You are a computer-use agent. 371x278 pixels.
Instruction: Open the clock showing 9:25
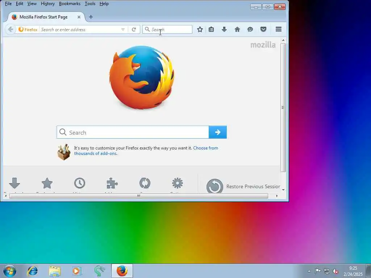coord(353,271)
